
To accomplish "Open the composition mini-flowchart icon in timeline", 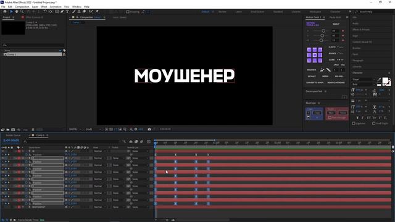I will point(123,142).
